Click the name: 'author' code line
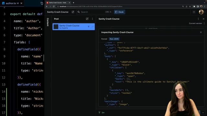 tap(27, 21)
